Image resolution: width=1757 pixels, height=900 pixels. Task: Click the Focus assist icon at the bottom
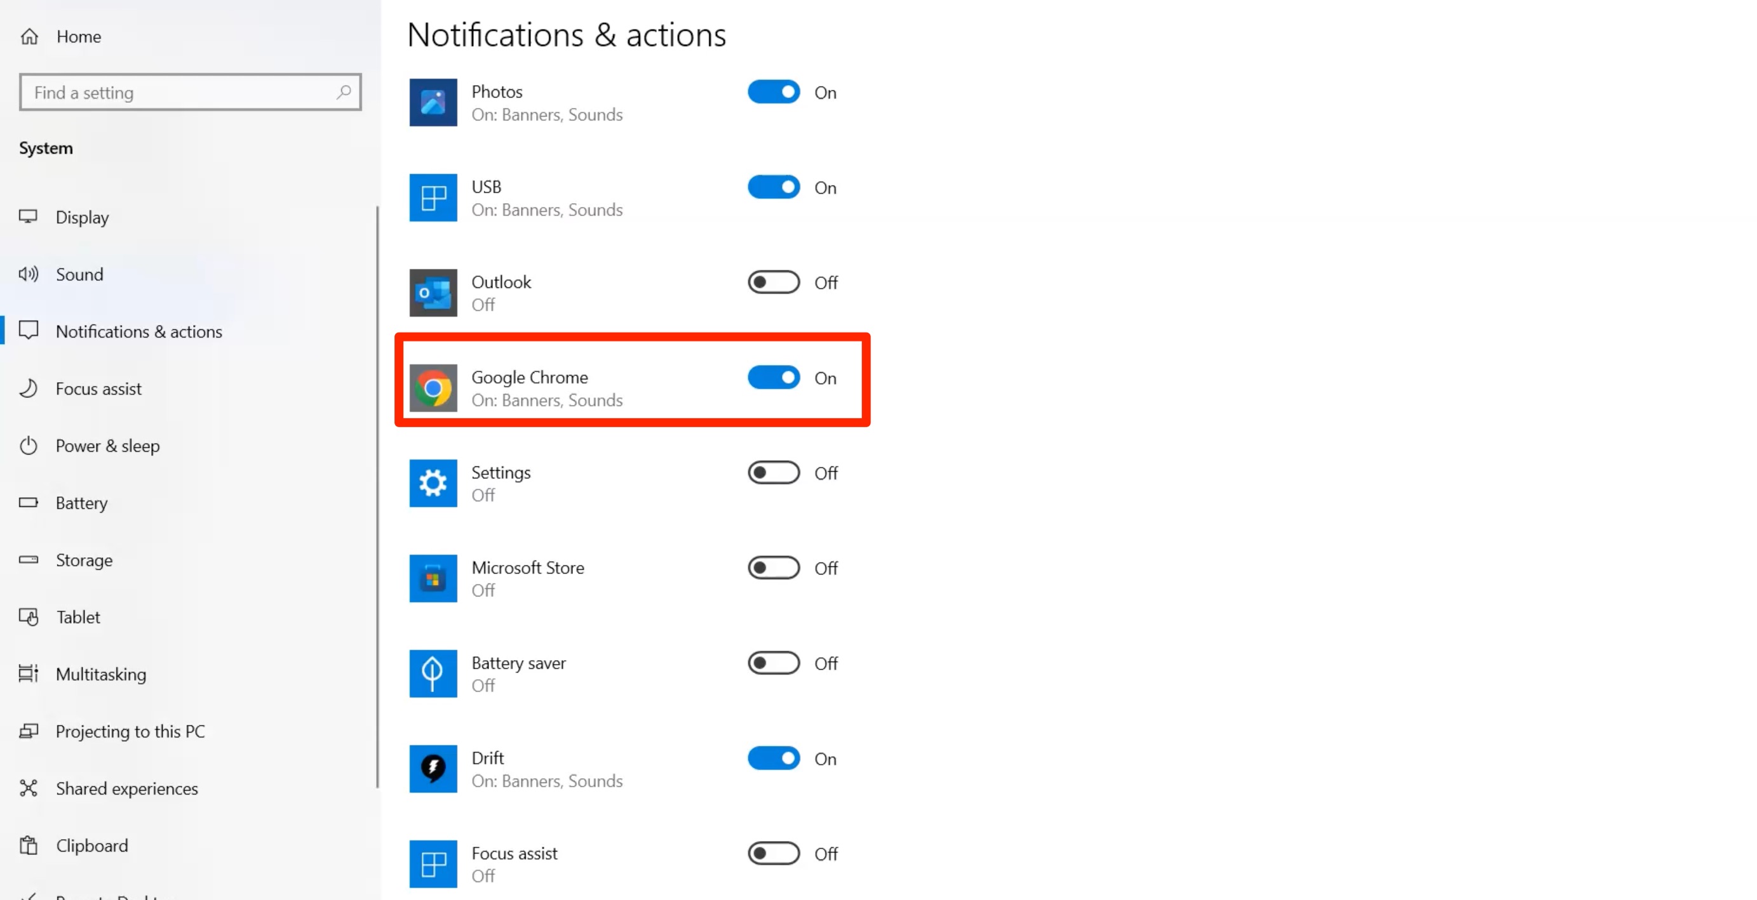pyautogui.click(x=433, y=863)
